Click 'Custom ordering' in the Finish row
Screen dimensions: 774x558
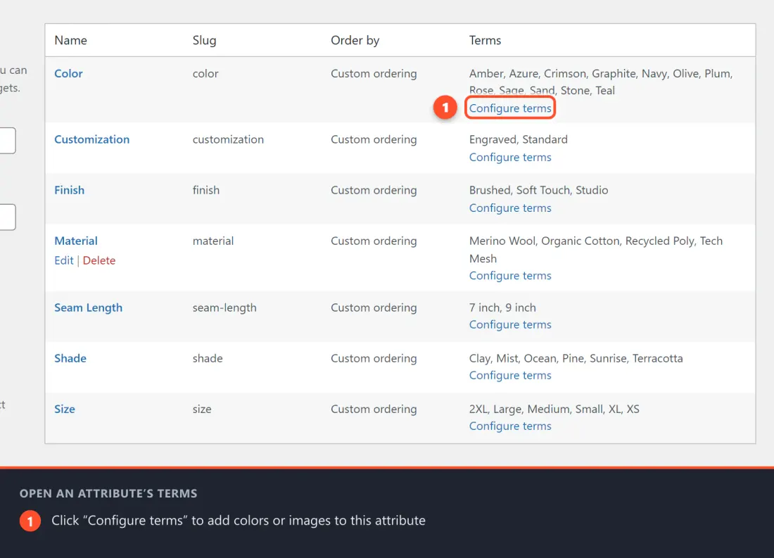[x=374, y=190]
